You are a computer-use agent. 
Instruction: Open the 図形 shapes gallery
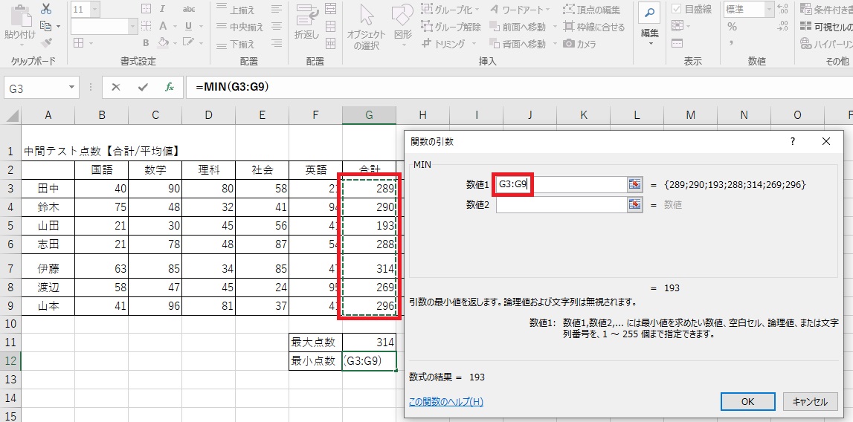click(x=402, y=25)
